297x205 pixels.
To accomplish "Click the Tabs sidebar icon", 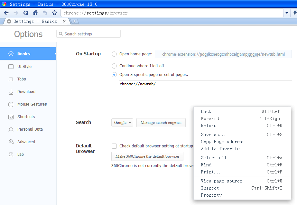I will click(x=11, y=79).
